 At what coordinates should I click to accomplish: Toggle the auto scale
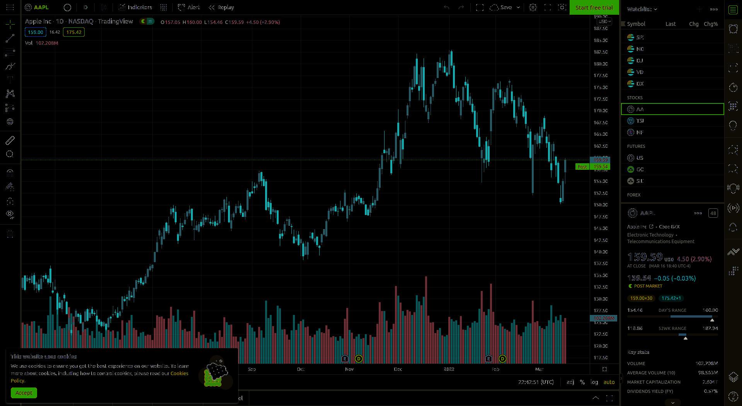pos(609,382)
